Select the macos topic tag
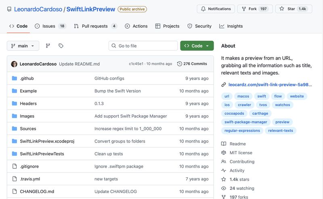The height and width of the screenshot is (199, 323). coord(243,96)
